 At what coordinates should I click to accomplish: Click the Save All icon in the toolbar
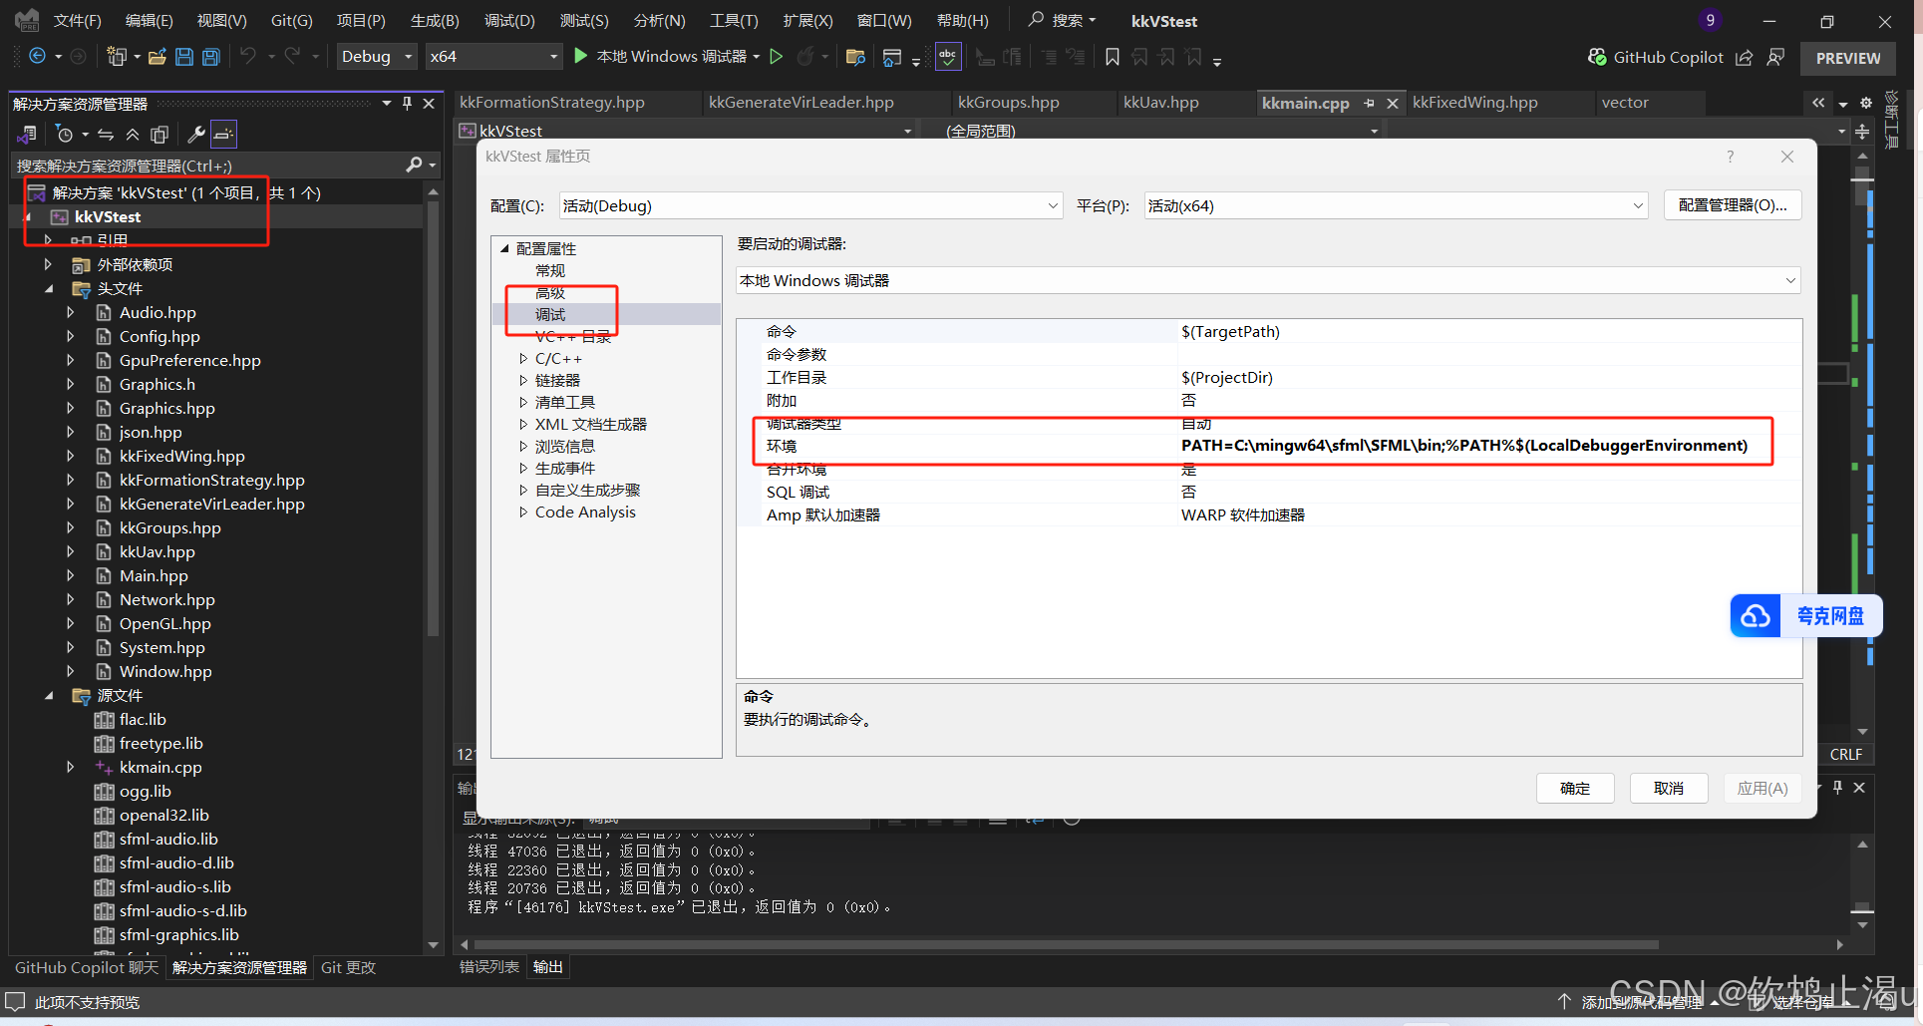tap(210, 56)
